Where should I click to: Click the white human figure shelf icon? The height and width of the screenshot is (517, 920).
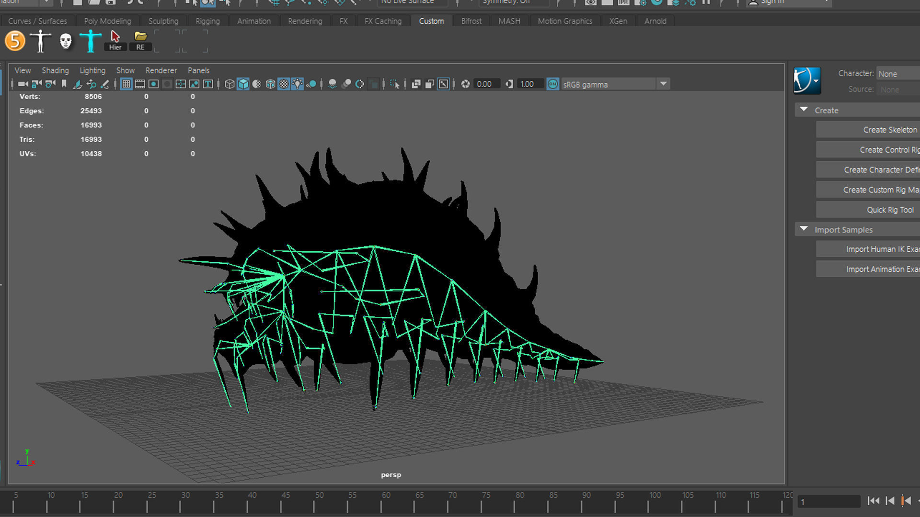40,41
